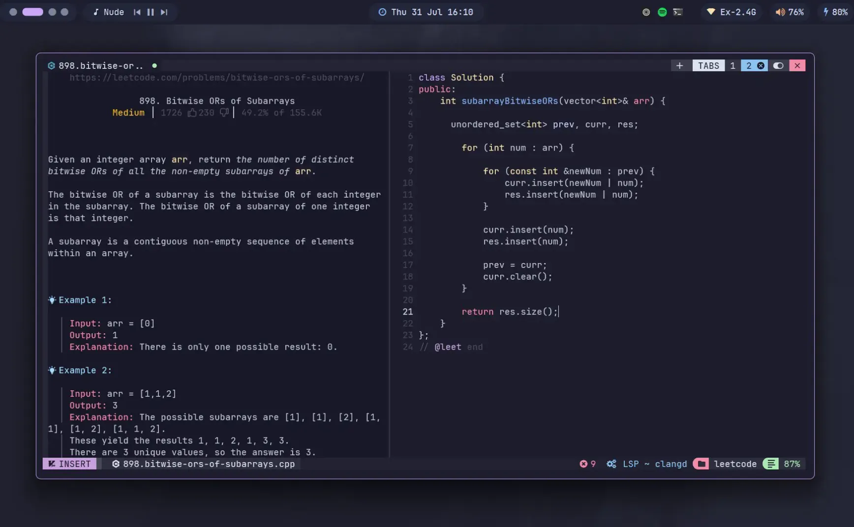Click the 76% volume indicator
This screenshot has width=854, height=527.
click(x=790, y=12)
